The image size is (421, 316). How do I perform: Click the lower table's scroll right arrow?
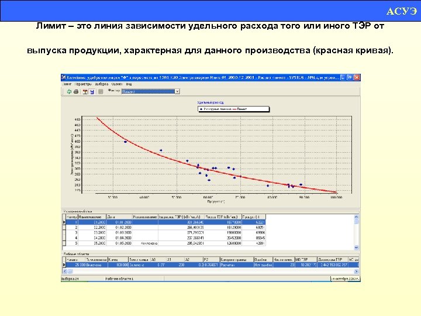(x=356, y=272)
